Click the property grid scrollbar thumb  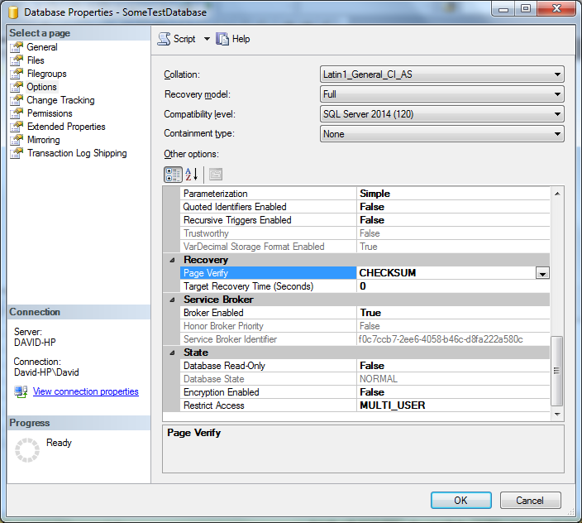556,371
